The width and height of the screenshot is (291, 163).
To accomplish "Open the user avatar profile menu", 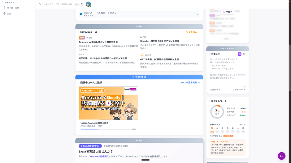I will 88,4.
